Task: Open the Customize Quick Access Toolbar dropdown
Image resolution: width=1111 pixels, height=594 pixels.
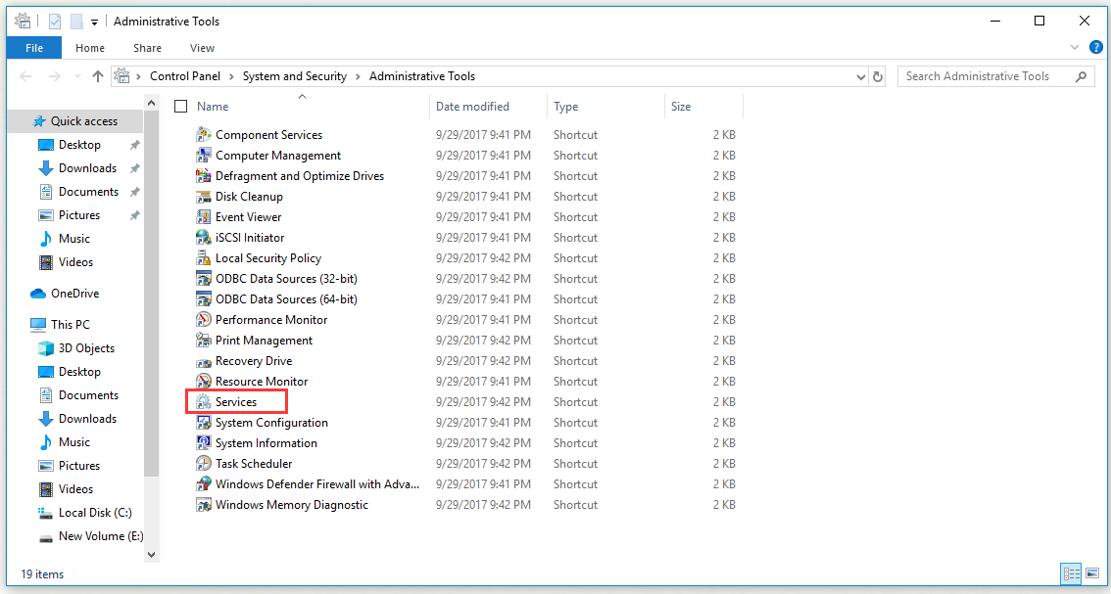Action: (94, 22)
